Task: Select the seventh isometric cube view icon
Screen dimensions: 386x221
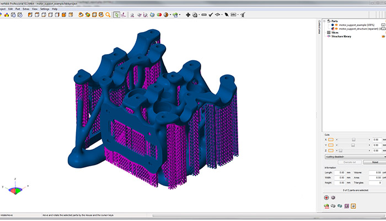Action: click(71, 15)
